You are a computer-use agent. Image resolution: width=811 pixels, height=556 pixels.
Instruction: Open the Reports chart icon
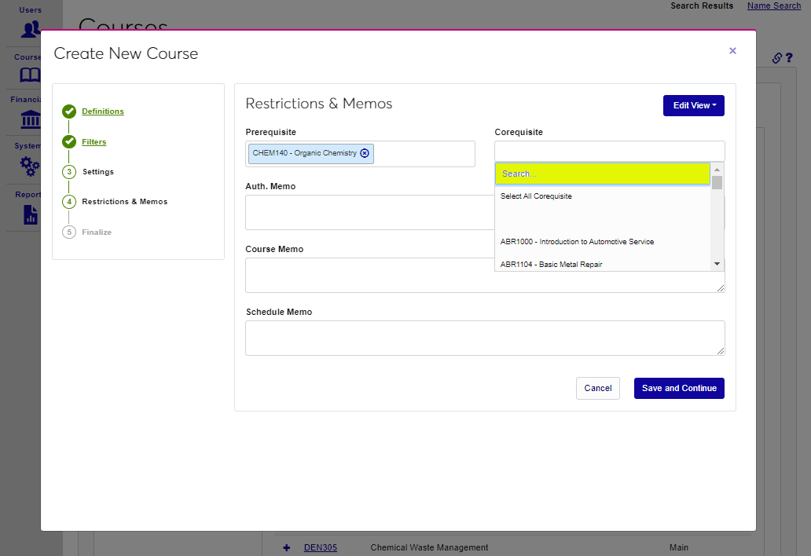pos(31,214)
